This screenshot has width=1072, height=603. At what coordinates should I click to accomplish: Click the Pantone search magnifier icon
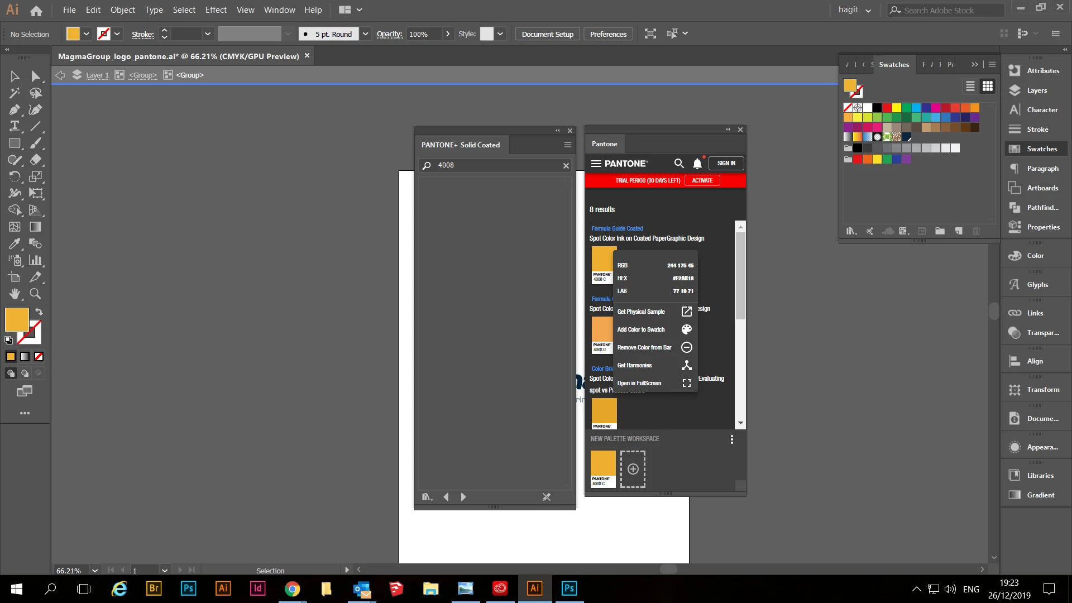(x=679, y=163)
